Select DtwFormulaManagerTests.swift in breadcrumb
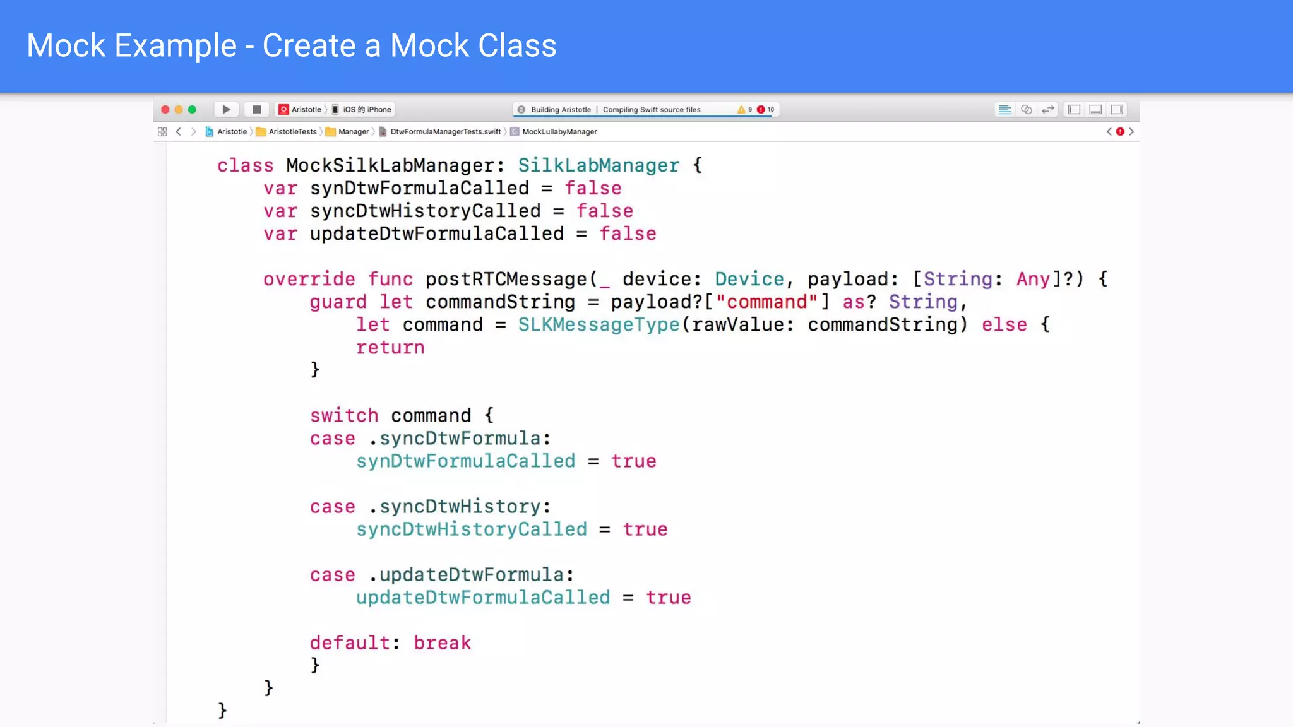Viewport: 1293px width, 727px height. 445,132
